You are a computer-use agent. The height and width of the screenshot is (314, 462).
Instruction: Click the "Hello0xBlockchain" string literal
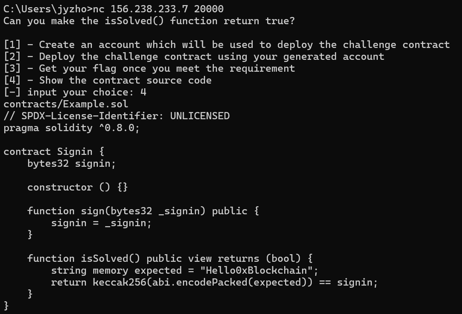click(257, 270)
